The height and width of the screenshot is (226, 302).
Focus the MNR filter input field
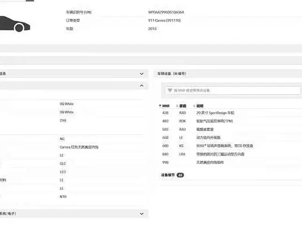pyautogui.click(x=233, y=91)
